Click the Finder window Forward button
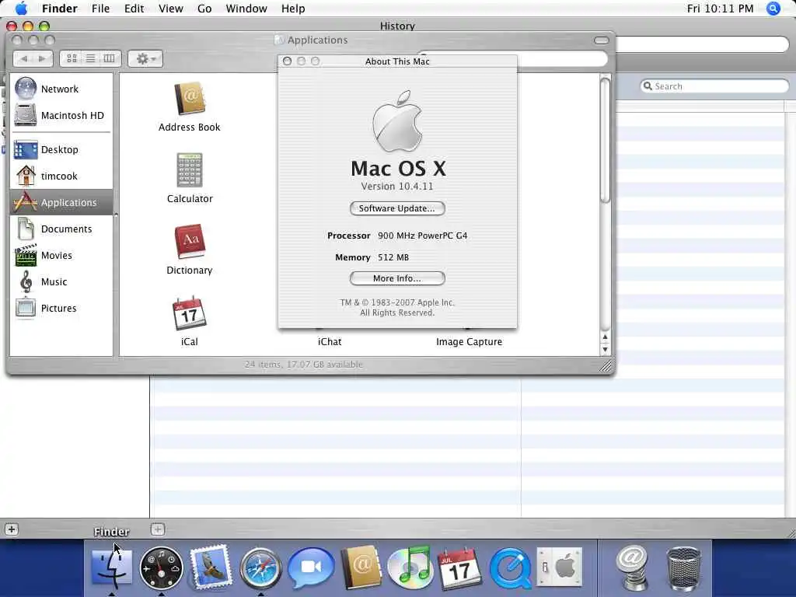The height and width of the screenshot is (597, 796). tap(43, 59)
